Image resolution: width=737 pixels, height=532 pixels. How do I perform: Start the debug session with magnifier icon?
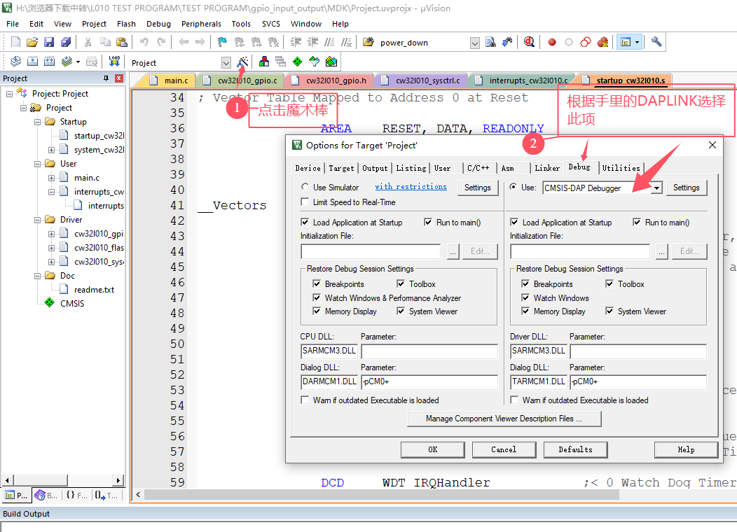pos(529,42)
